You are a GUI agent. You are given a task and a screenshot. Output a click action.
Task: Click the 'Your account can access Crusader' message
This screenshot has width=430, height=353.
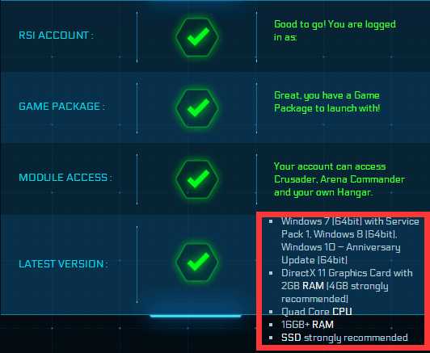click(339, 179)
